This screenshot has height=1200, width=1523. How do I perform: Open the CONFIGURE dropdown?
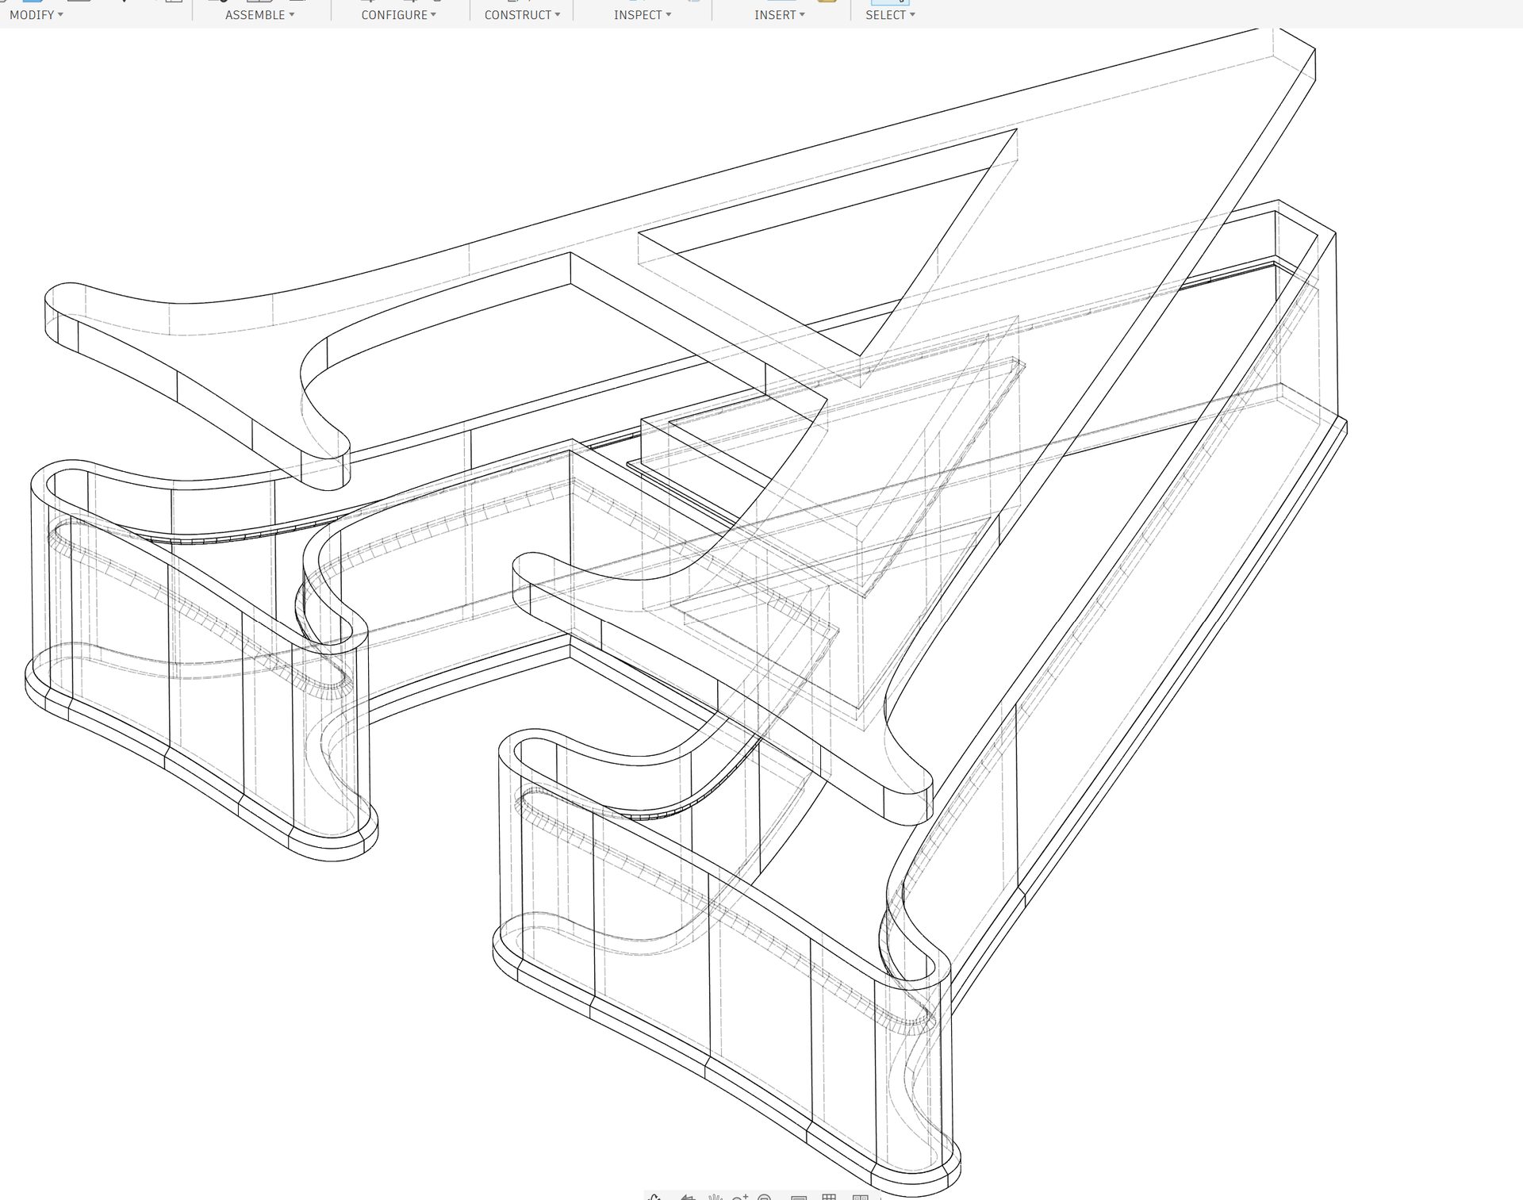point(398,15)
